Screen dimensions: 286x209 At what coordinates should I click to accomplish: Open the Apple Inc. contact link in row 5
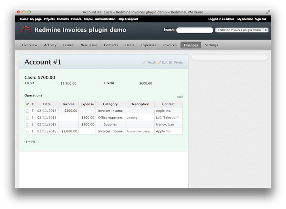(x=163, y=111)
